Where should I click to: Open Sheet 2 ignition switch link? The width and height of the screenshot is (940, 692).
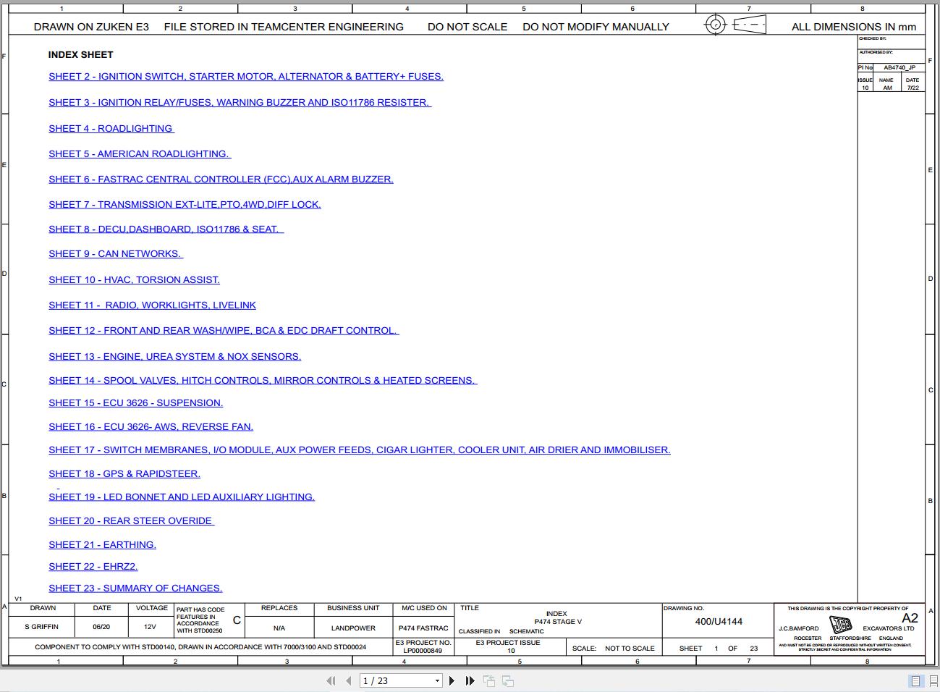(x=246, y=77)
